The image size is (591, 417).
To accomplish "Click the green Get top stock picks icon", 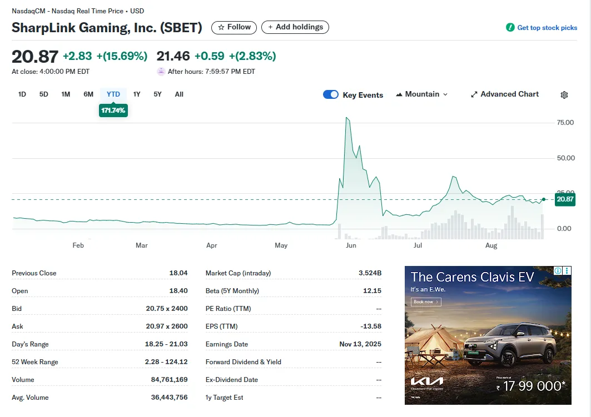I will click(x=510, y=28).
